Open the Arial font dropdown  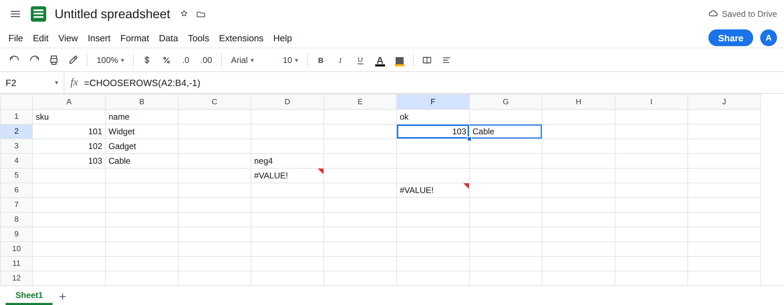point(242,60)
